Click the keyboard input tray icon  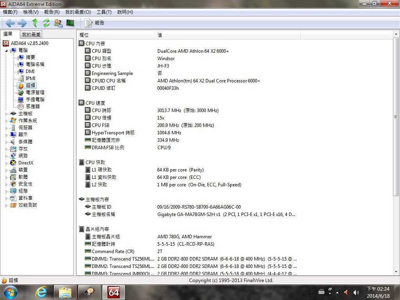click(321, 291)
